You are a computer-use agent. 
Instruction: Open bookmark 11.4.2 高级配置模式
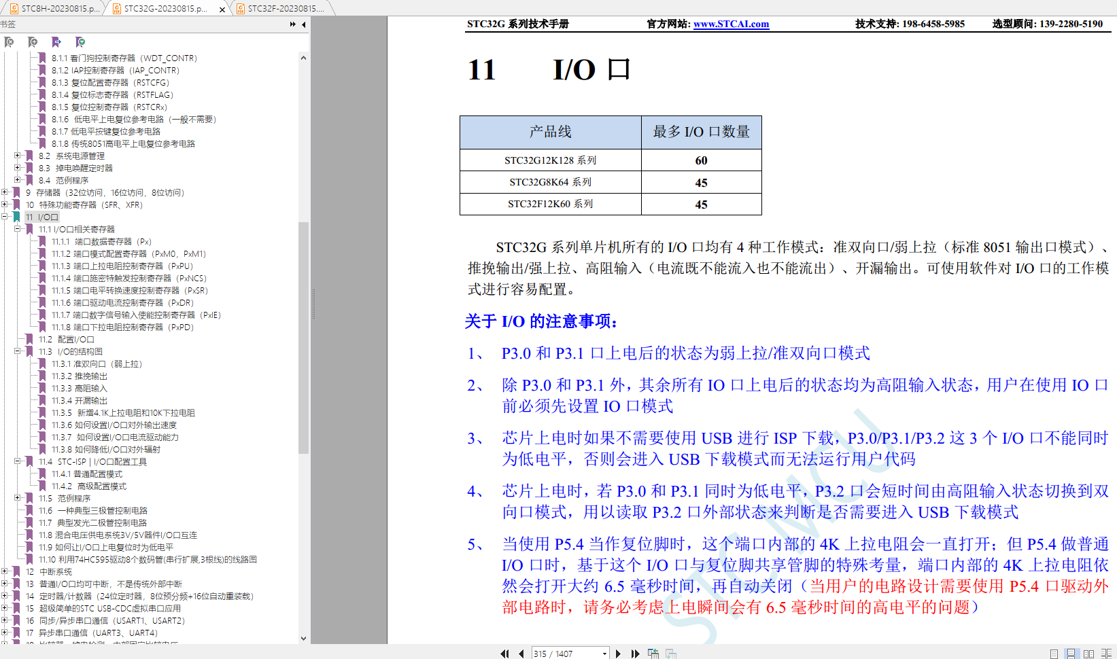[x=89, y=486]
